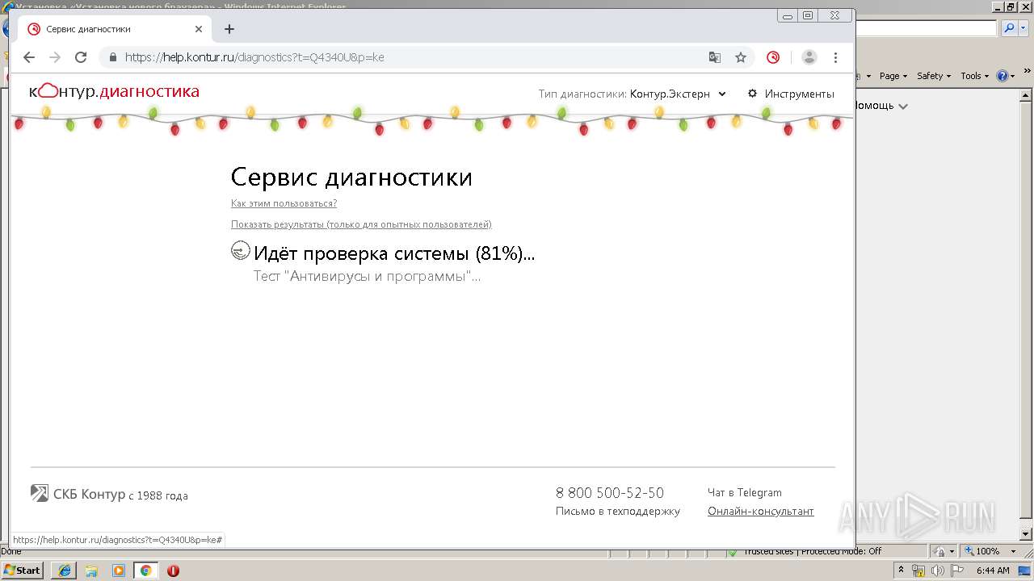This screenshot has width=1034, height=581.
Task: Click Internet Explorer search input field
Action: (927, 28)
